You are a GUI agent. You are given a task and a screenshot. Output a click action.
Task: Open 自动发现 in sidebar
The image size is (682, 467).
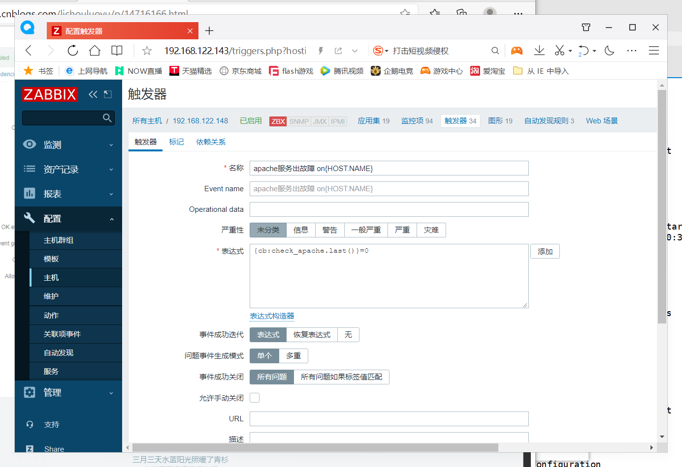coord(76,353)
